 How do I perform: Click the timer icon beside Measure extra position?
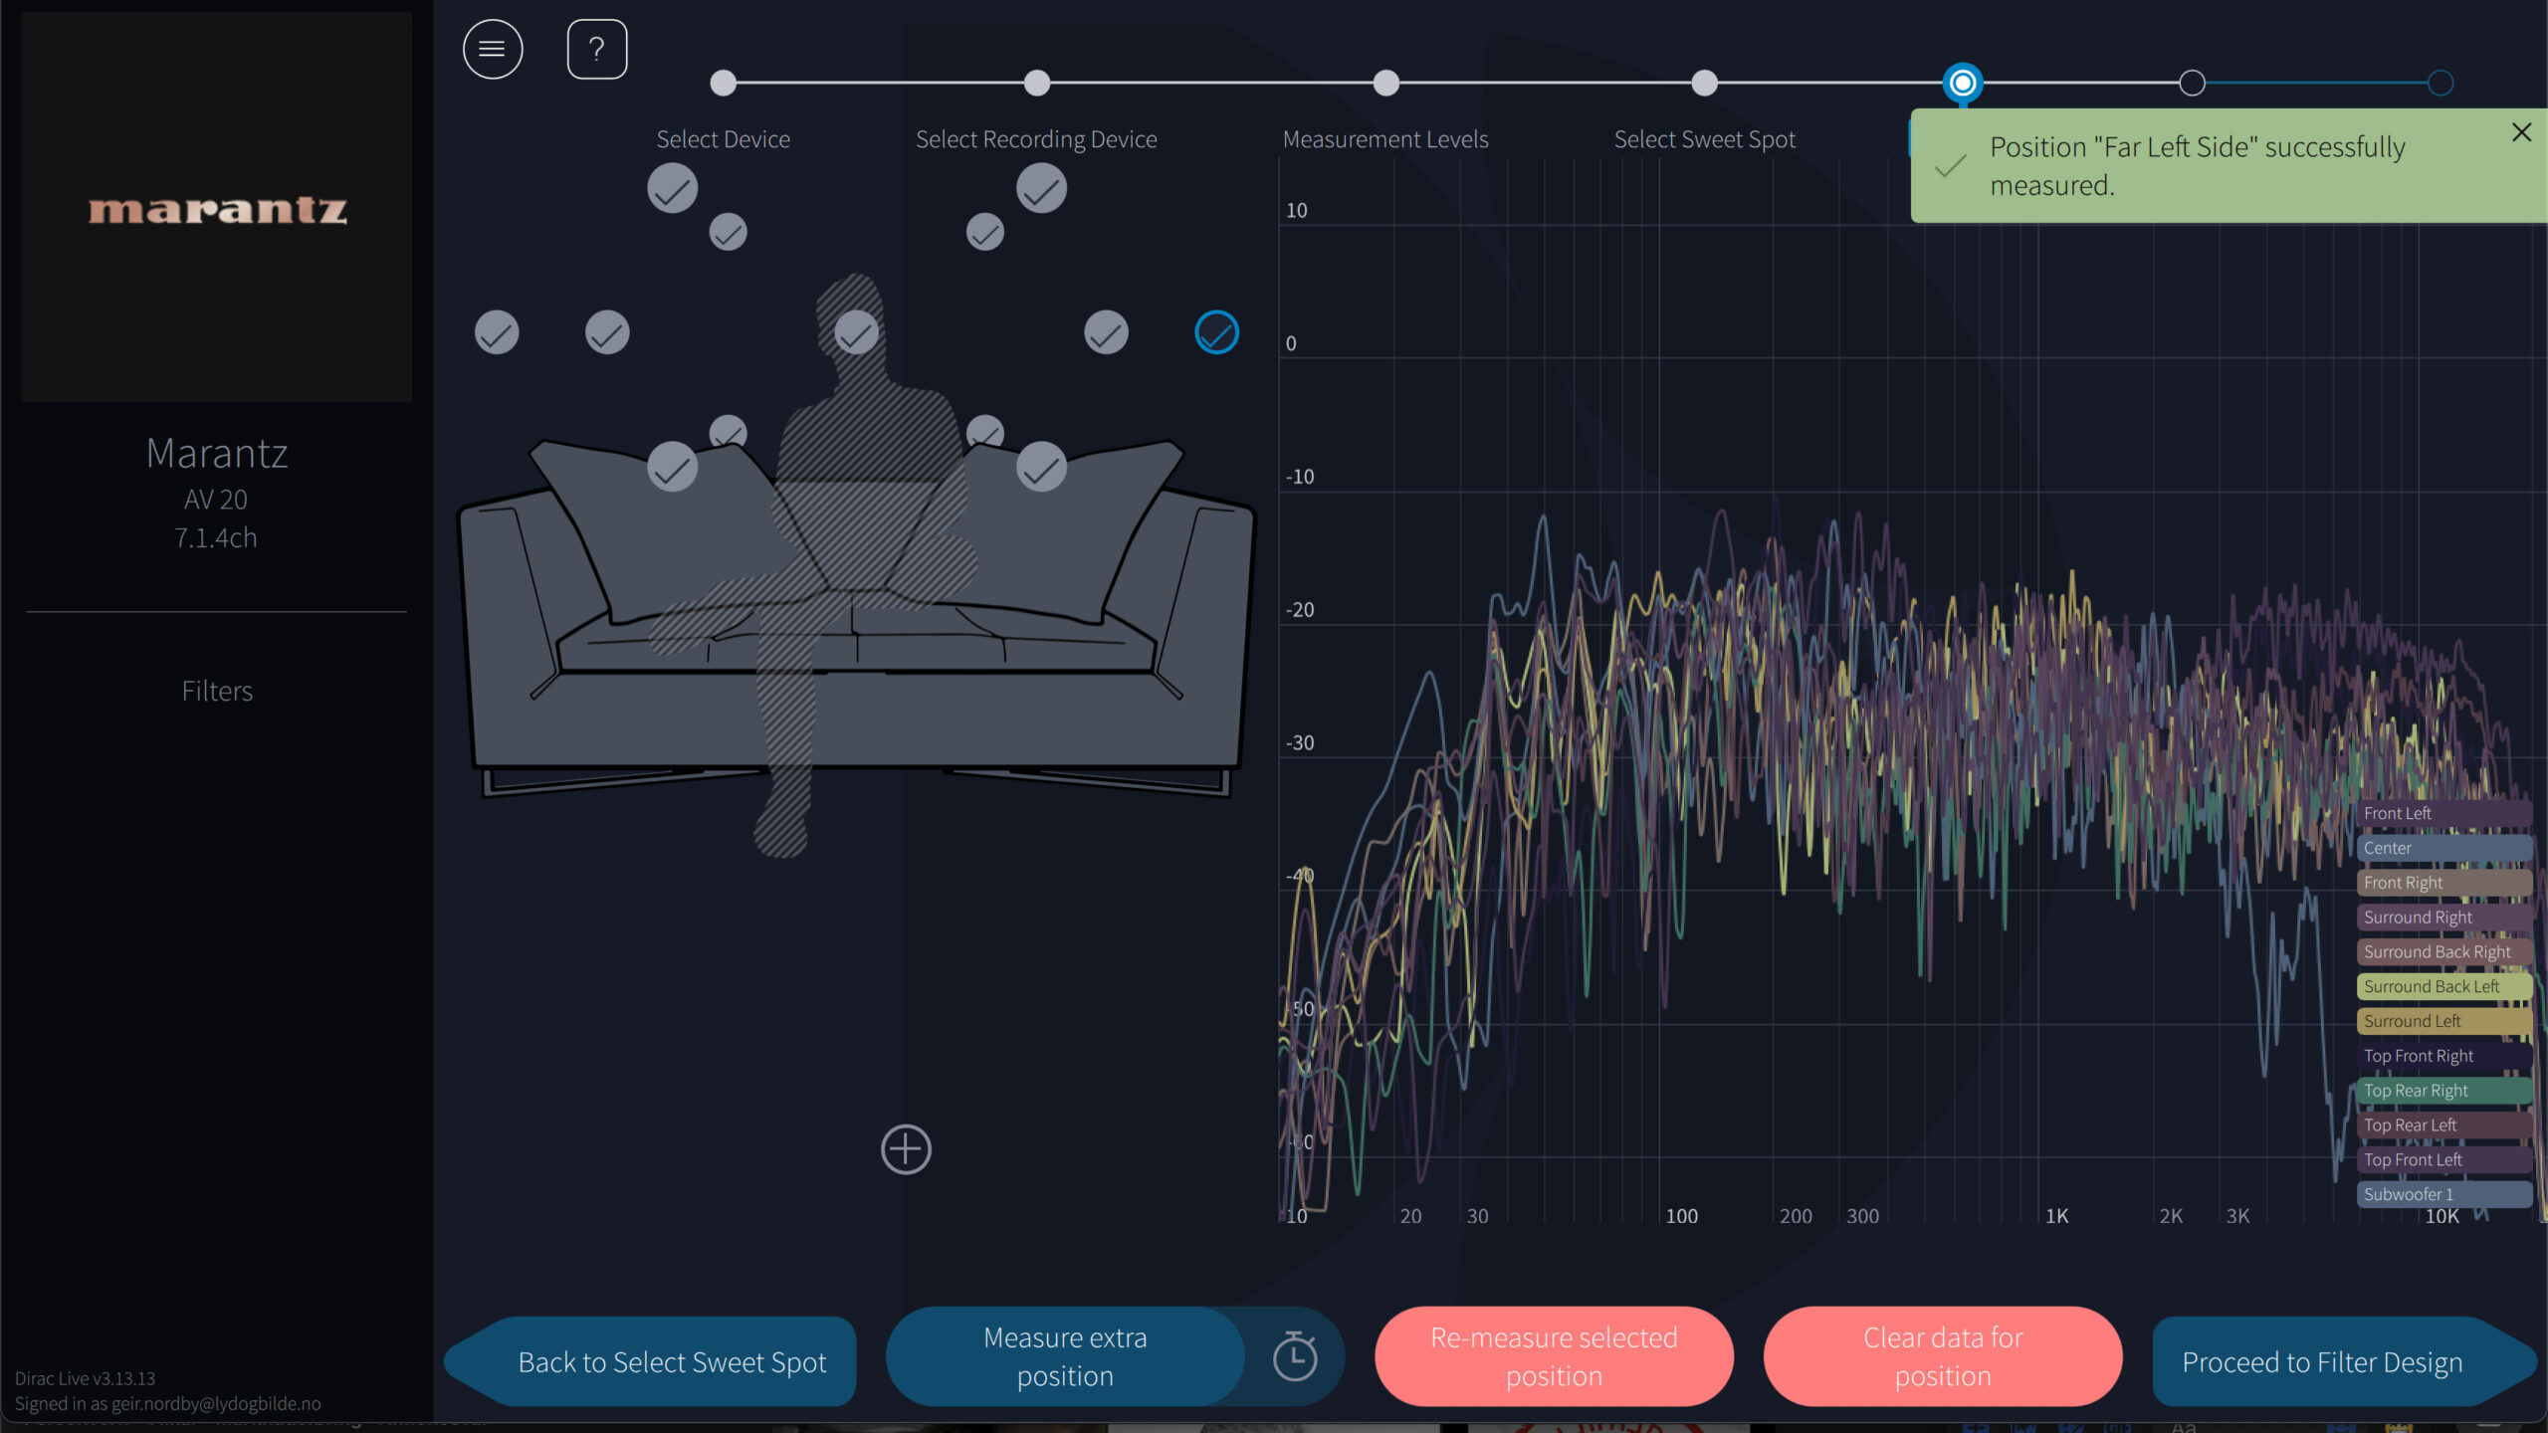[x=1295, y=1356]
